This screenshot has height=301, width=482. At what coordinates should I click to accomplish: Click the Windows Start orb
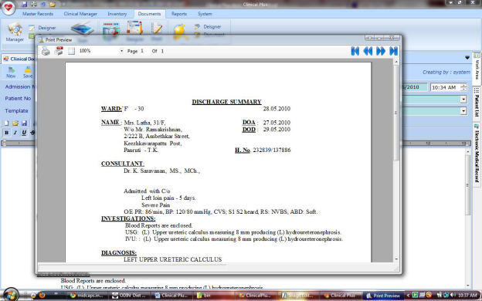pos(12,295)
